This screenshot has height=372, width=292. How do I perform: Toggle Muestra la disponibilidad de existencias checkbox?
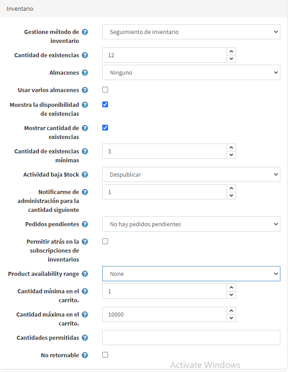(105, 104)
